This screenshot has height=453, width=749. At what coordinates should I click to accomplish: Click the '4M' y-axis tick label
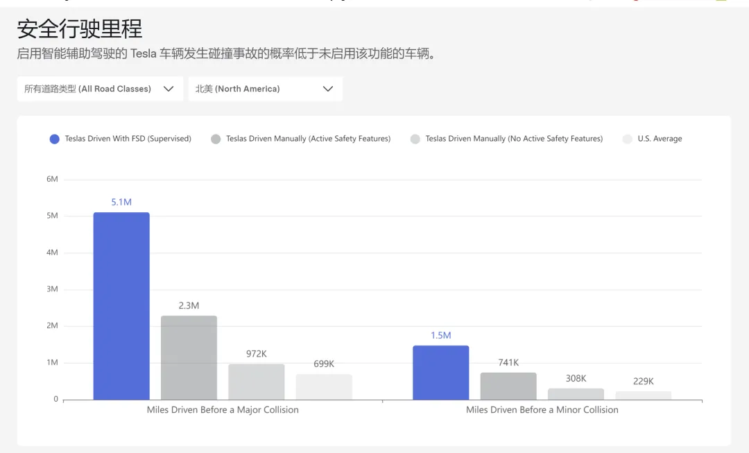pos(52,253)
